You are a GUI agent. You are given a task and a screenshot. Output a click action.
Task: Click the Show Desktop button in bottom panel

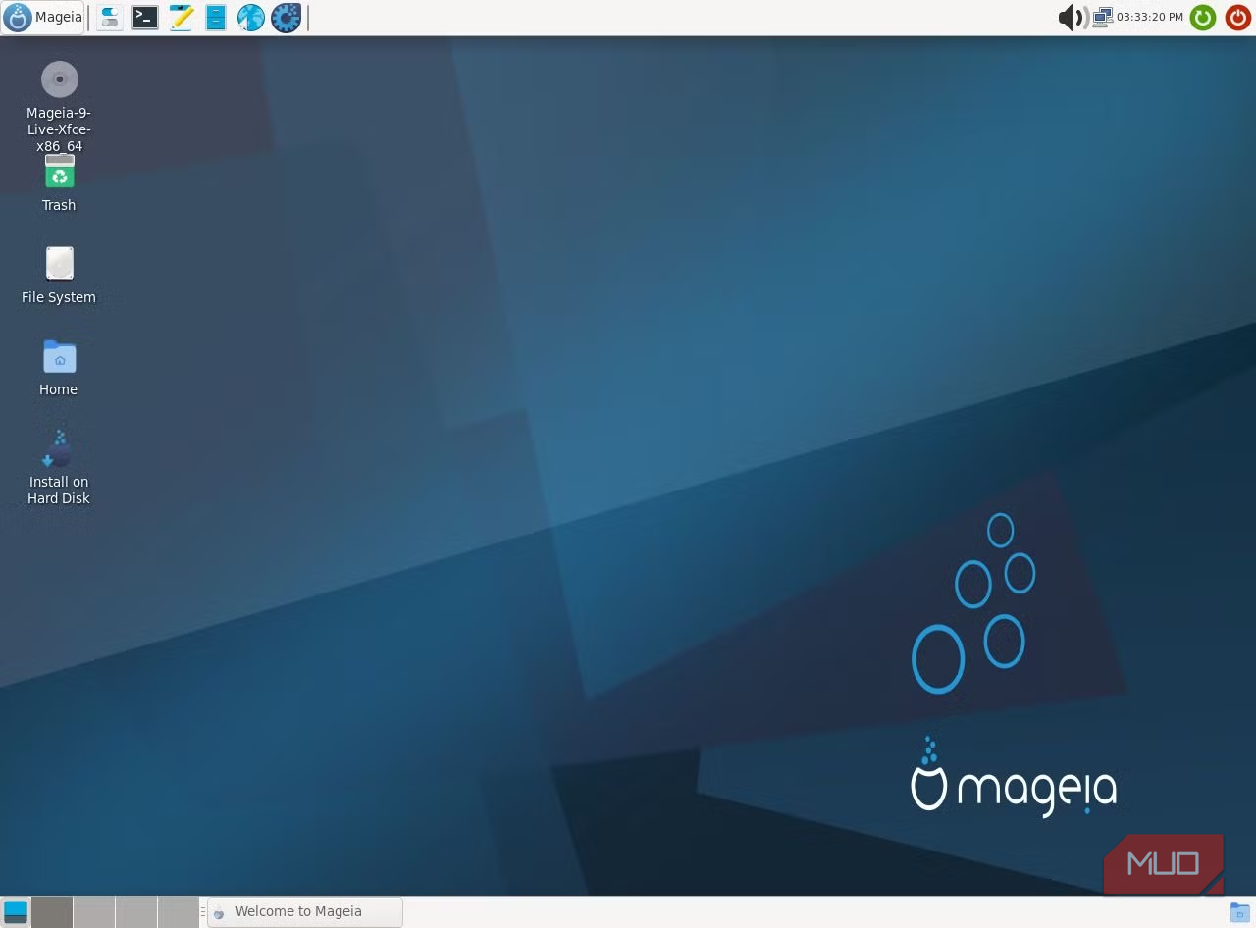[15, 912]
